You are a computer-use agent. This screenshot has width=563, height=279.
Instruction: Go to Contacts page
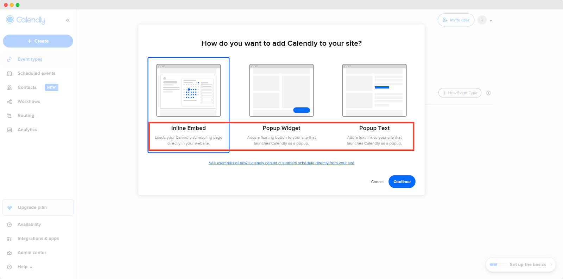point(27,87)
